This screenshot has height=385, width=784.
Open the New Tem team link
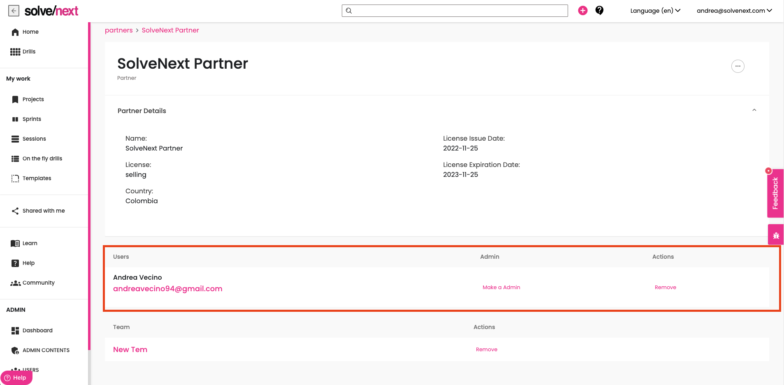(130, 350)
